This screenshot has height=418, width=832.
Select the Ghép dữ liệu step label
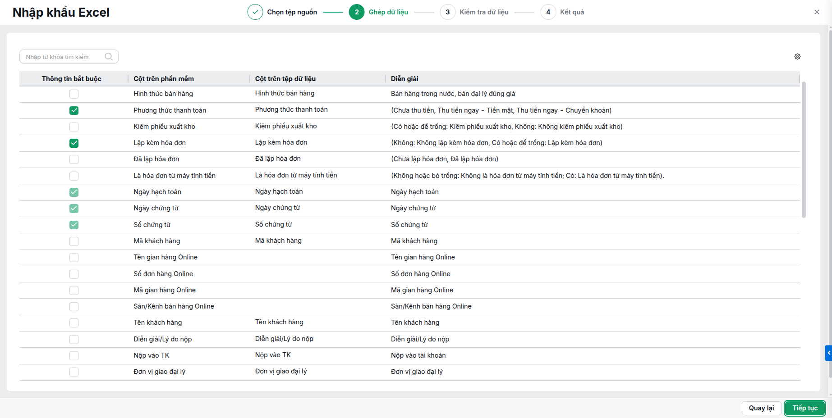click(388, 12)
